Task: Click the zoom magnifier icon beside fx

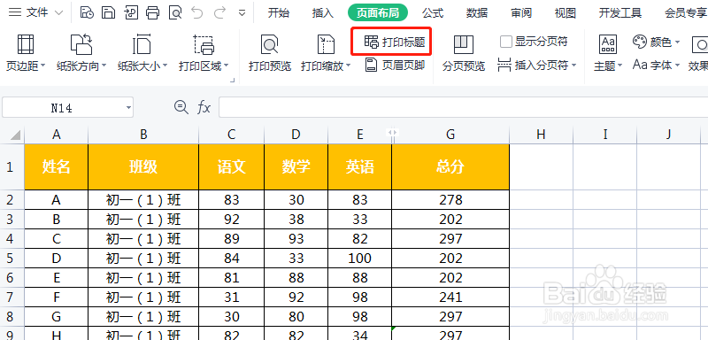Action: coord(181,107)
